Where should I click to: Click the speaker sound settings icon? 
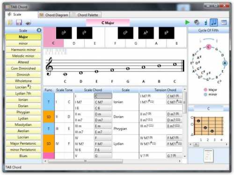click(197, 22)
